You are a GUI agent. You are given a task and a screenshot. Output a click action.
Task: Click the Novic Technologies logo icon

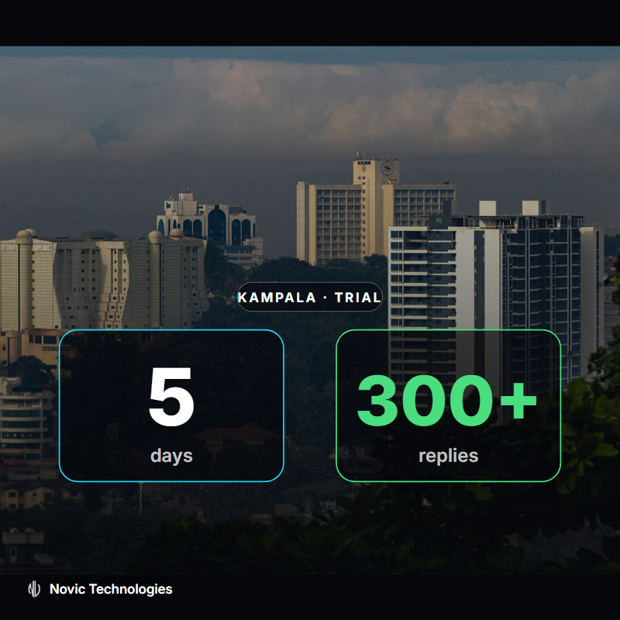[34, 589]
